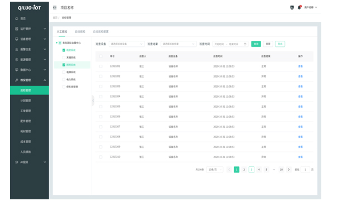Click the 导出 export button
The width and height of the screenshot is (357, 201).
click(x=280, y=44)
